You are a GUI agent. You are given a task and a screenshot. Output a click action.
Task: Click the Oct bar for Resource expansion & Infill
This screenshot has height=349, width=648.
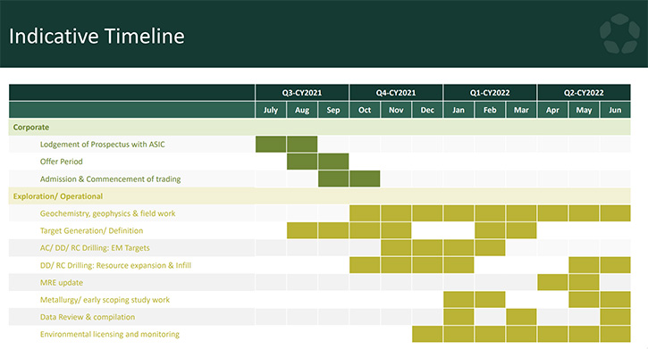[x=365, y=265]
